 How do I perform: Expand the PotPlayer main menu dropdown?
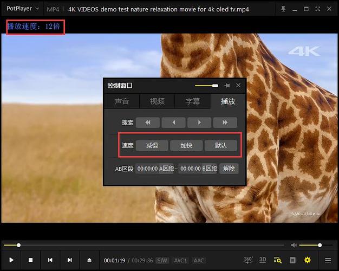tap(23, 9)
